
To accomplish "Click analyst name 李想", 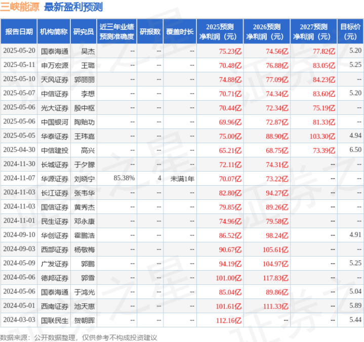I will 88,94.
